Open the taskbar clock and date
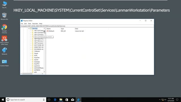The width and height of the screenshot is (181, 102). tap(171, 99)
